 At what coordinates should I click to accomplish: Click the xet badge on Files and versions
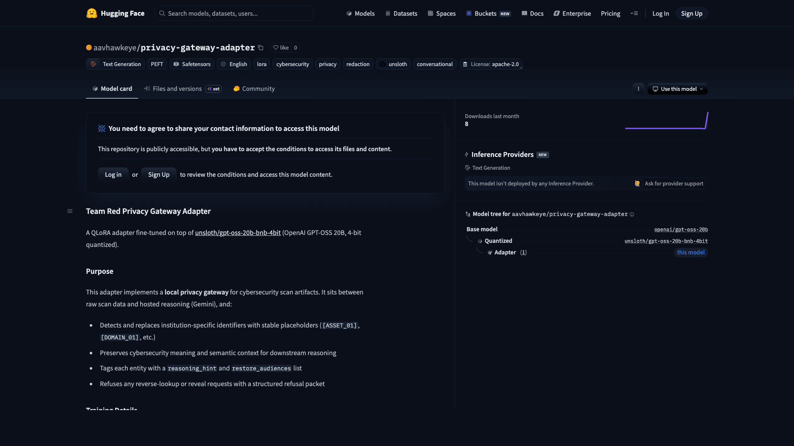coord(213,89)
